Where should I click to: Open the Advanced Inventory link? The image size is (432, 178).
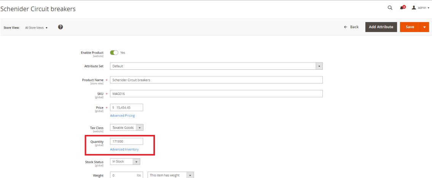click(x=124, y=149)
